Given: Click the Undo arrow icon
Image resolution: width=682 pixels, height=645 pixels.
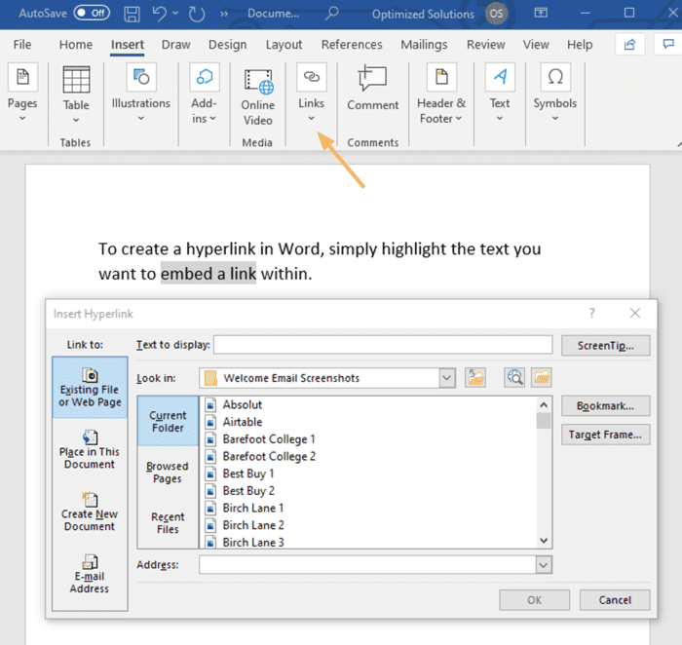Looking at the screenshot, I should pos(159,14).
